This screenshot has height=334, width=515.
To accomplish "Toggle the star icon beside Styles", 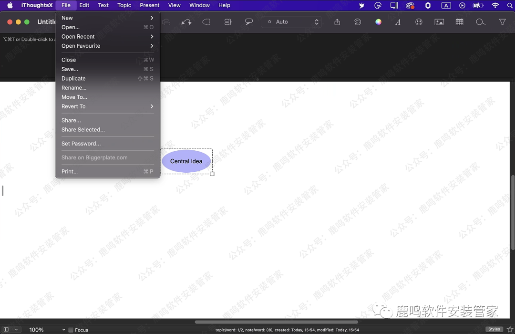I will [x=509, y=329].
